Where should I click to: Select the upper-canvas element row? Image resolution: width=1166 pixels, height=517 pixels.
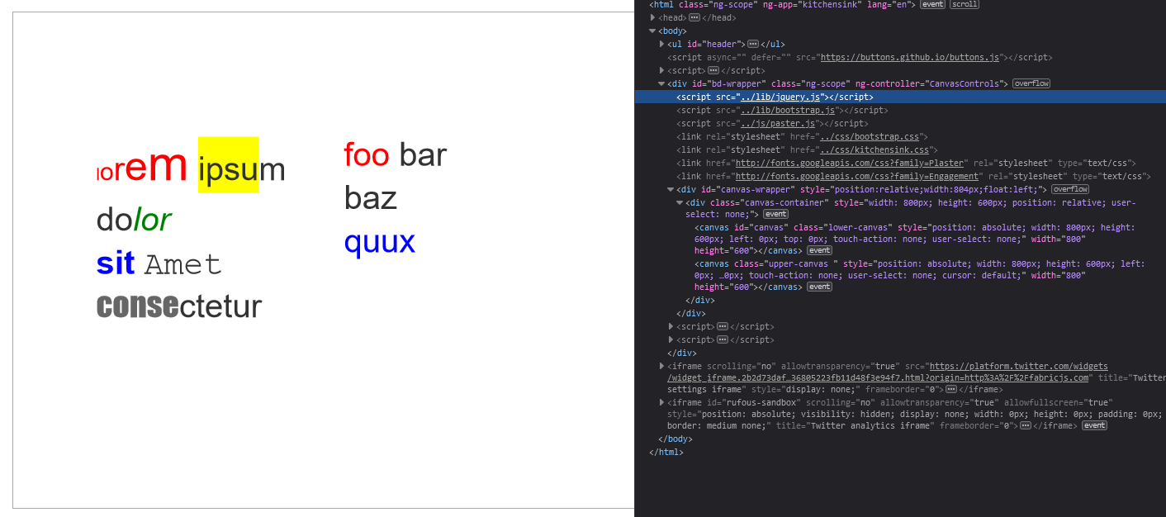click(x=900, y=275)
